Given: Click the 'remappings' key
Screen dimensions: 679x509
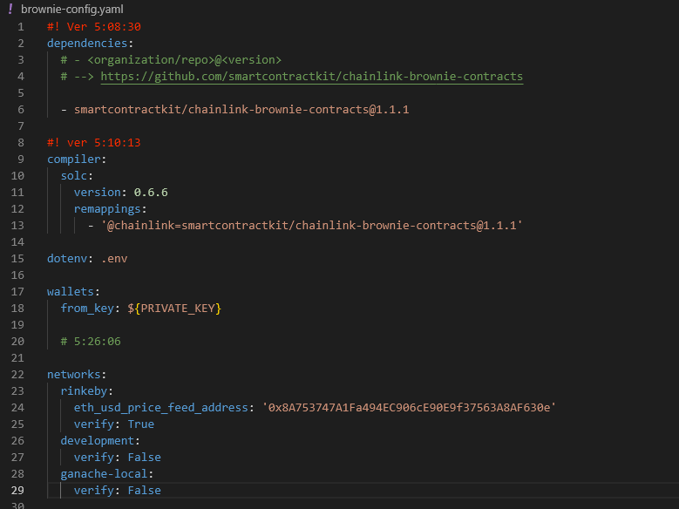Looking at the screenshot, I should (107, 209).
